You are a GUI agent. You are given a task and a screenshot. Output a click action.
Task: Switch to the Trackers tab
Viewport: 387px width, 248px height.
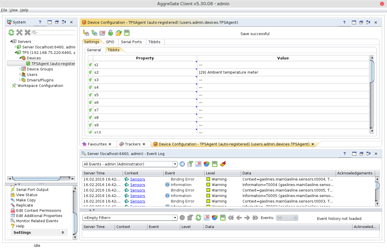point(133,144)
